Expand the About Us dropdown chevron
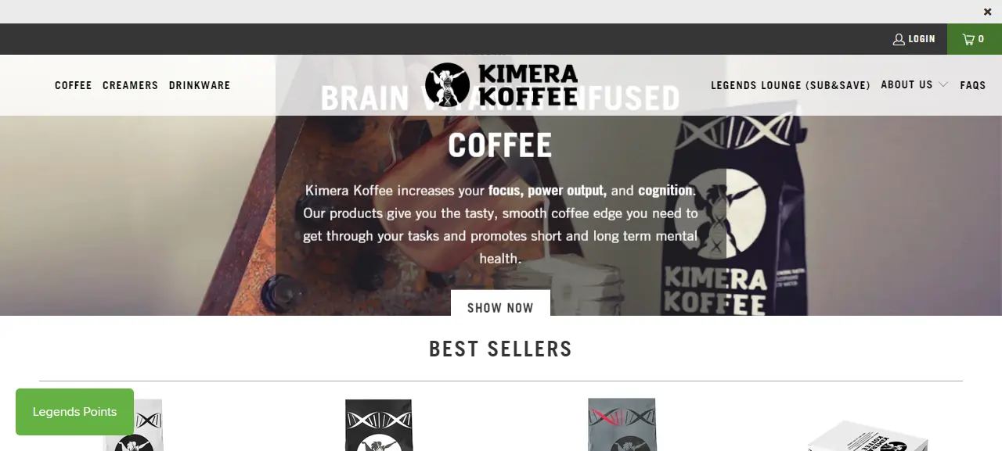The image size is (1002, 451). pyautogui.click(x=943, y=84)
